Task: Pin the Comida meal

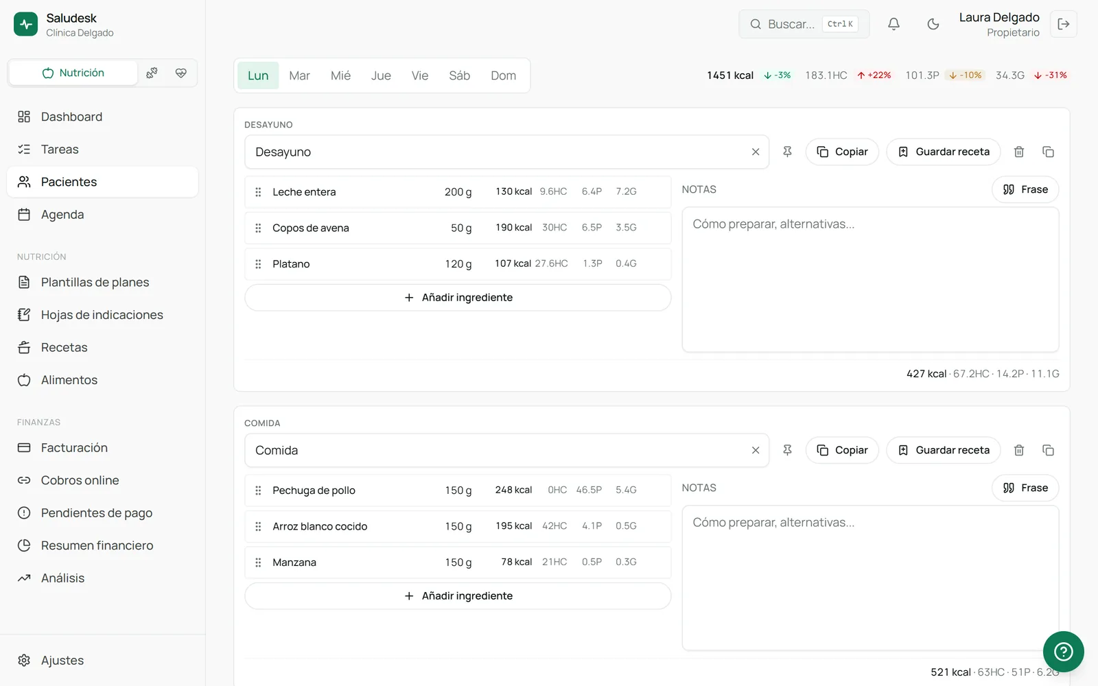Action: 787,450
